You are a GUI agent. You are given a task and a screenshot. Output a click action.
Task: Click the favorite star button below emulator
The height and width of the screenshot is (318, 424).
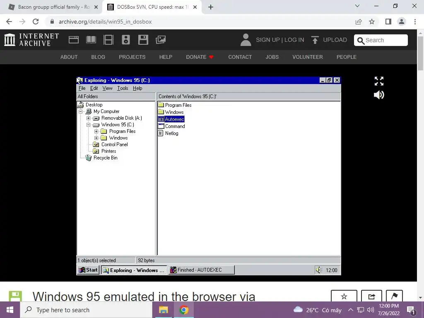[x=344, y=296]
